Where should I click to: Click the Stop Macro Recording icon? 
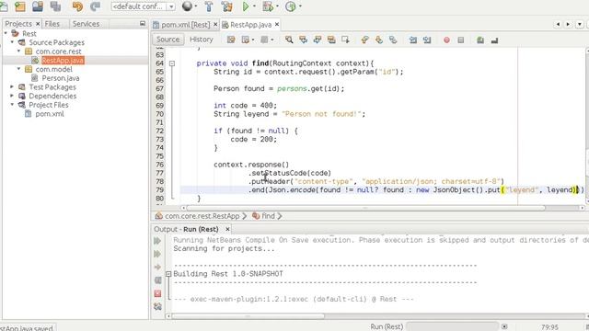coord(461,40)
